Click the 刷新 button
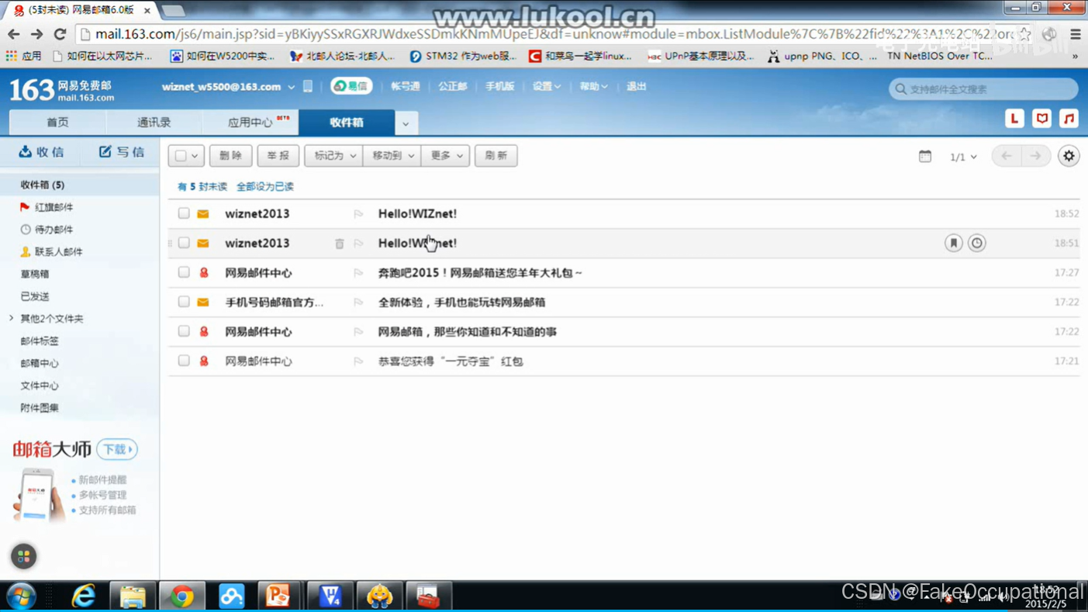Screen dimensions: 1088x612 [496, 156]
